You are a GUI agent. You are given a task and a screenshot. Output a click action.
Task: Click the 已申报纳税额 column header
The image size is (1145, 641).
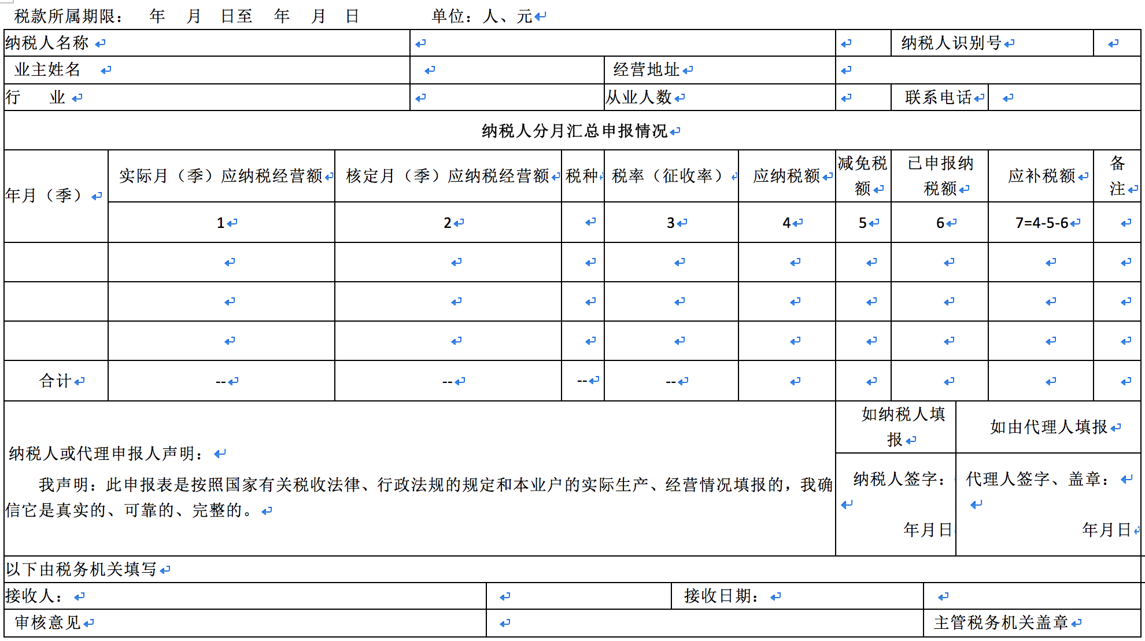point(940,176)
